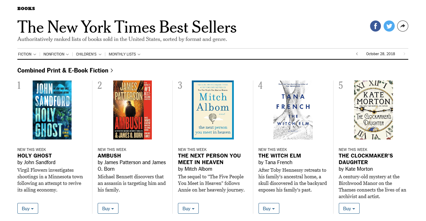Open the Monthly Lists menu
Viewport: 426px width, 221px height.
click(x=124, y=54)
